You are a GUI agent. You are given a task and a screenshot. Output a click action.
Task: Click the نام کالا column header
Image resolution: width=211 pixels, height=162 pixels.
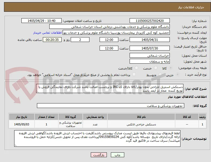tap(141, 117)
